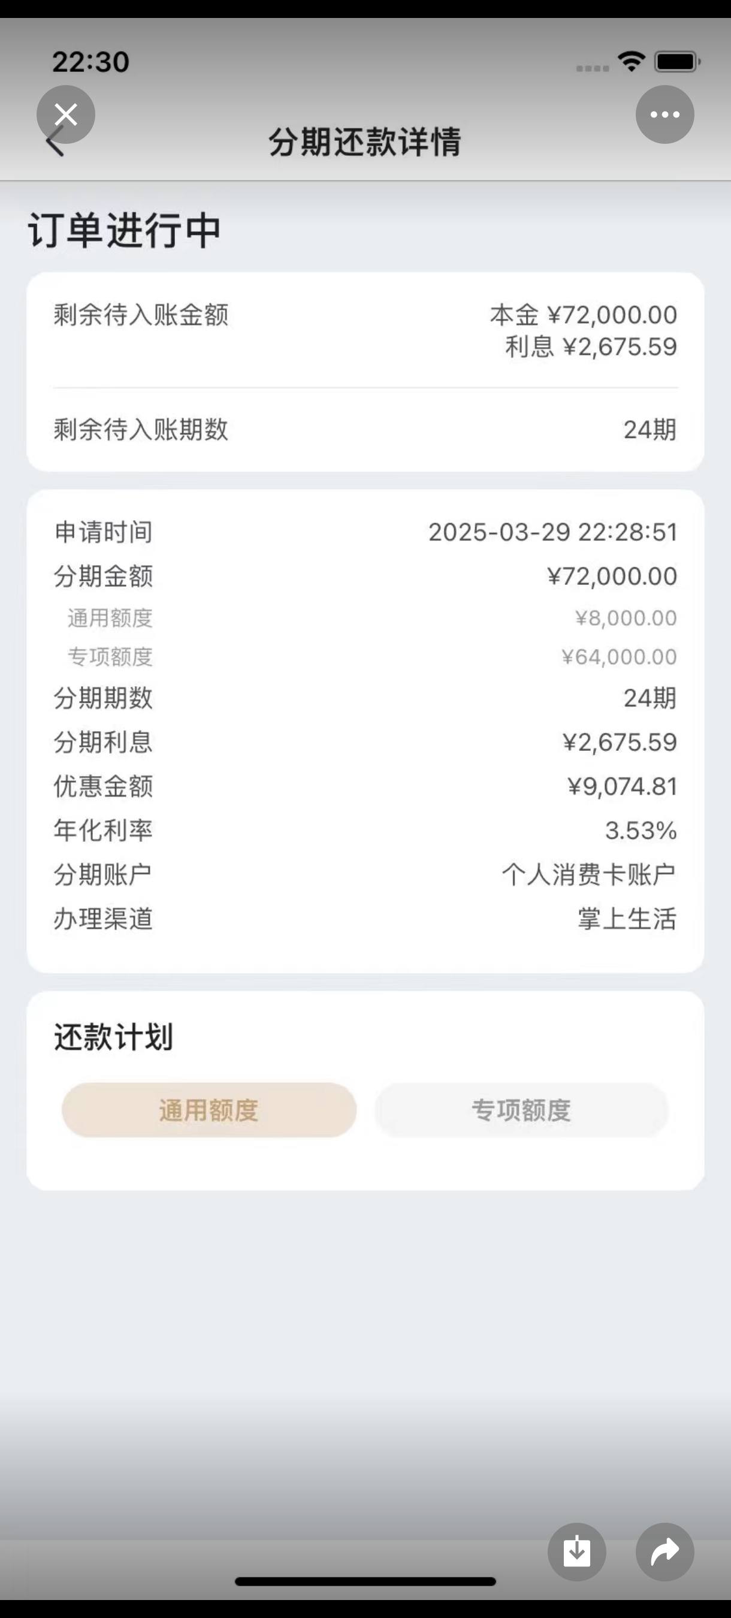Screen dimensions: 731x1618
Task: Tap the 剩余待入账期数 24期 row
Action: 365,430
